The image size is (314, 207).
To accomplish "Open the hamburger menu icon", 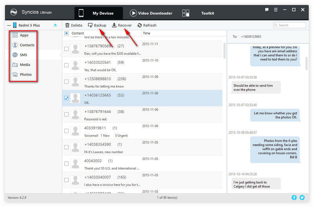I will [x=276, y=9].
